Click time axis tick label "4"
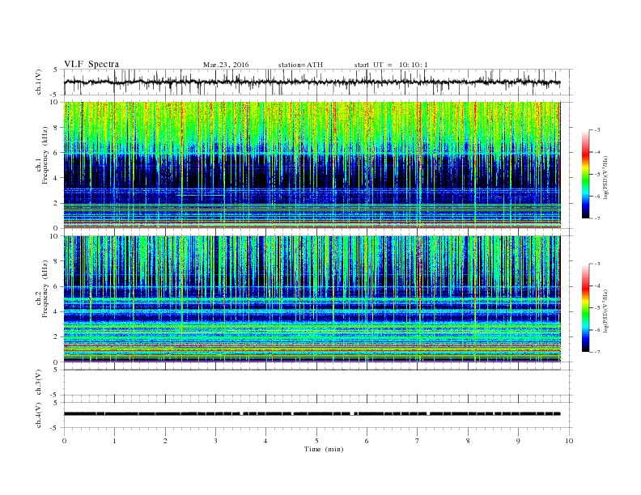This screenshot has height=495, width=641. 266,441
